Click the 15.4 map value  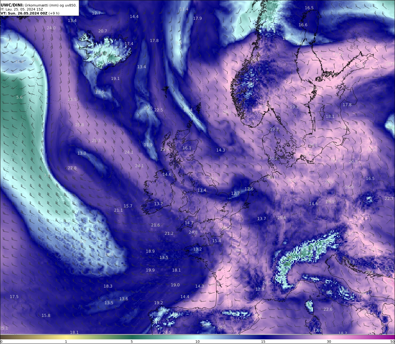217,241
